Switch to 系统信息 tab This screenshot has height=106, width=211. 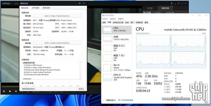coord(46,8)
